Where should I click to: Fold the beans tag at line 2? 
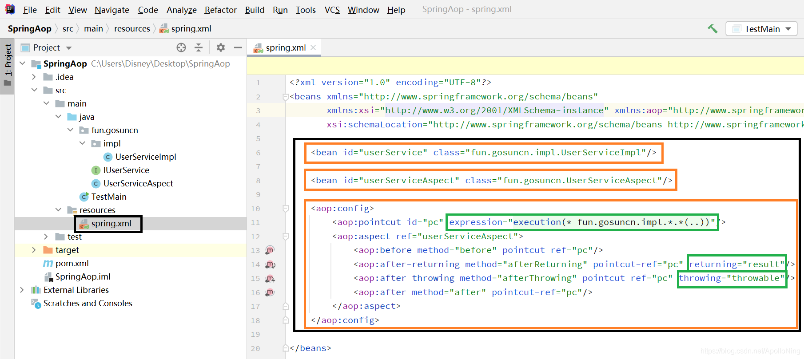tap(286, 97)
